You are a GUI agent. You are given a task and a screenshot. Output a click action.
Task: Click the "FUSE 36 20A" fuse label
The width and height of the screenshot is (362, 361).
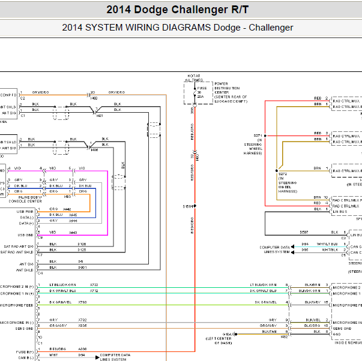click(202, 92)
